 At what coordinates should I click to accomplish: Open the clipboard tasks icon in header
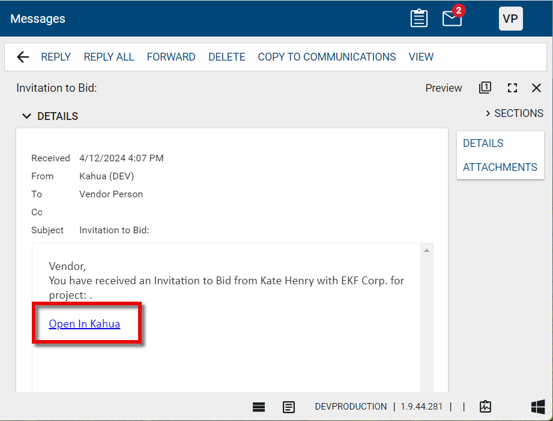[x=419, y=19]
